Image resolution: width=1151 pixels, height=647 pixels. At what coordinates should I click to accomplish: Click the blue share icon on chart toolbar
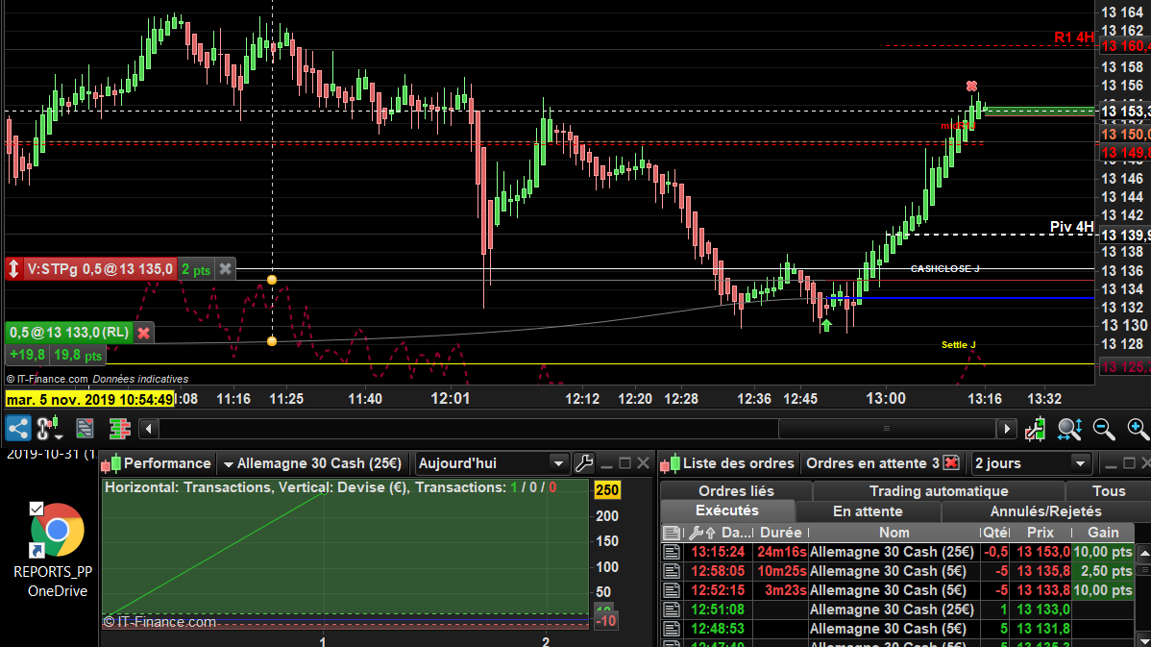click(x=17, y=428)
